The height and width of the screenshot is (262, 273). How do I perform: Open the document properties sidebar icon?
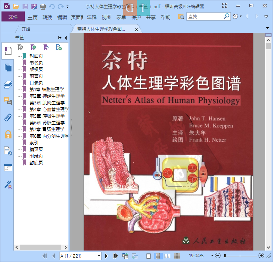[8, 151]
